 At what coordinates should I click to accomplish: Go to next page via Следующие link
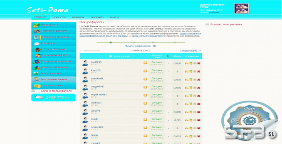click(x=190, y=51)
